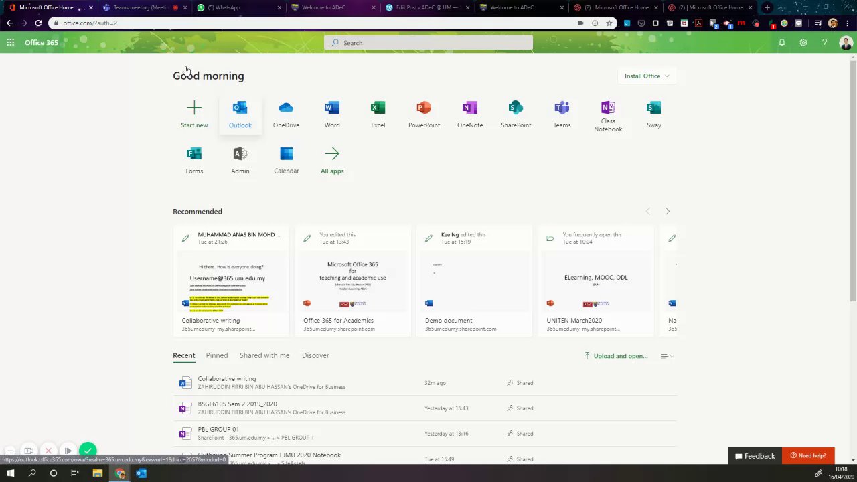Open the Office 365 app launcher waffle
This screenshot has width=857, height=482.
click(10, 42)
